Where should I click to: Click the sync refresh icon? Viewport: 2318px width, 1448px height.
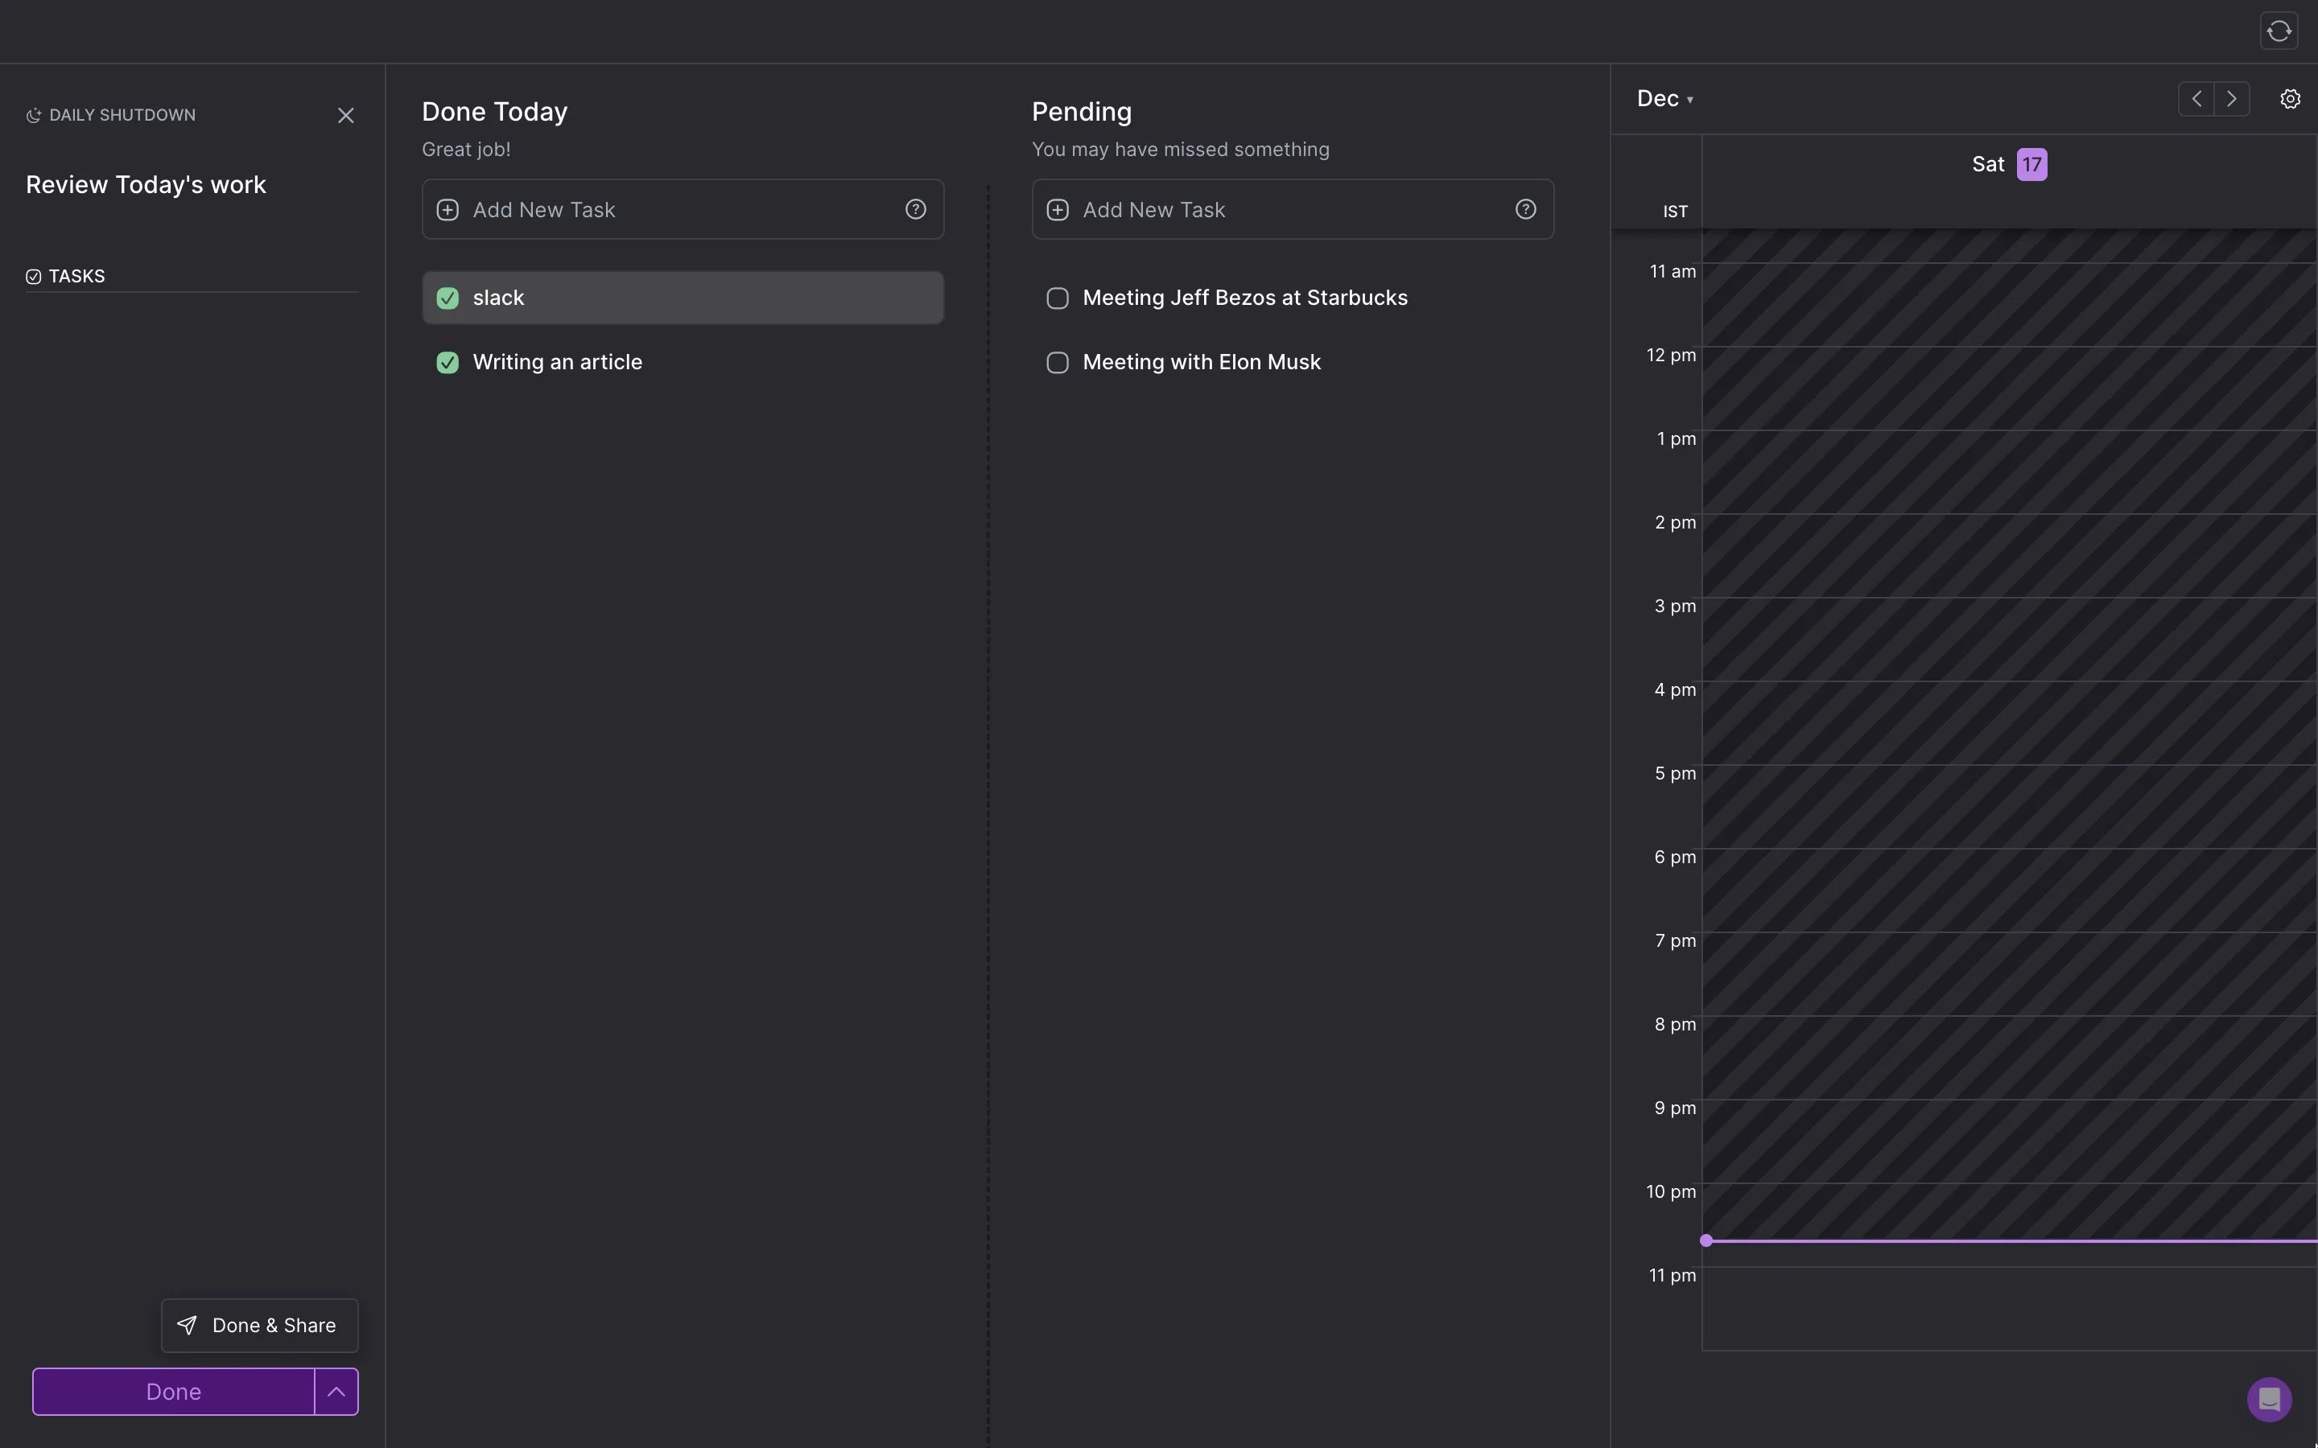click(x=2279, y=31)
